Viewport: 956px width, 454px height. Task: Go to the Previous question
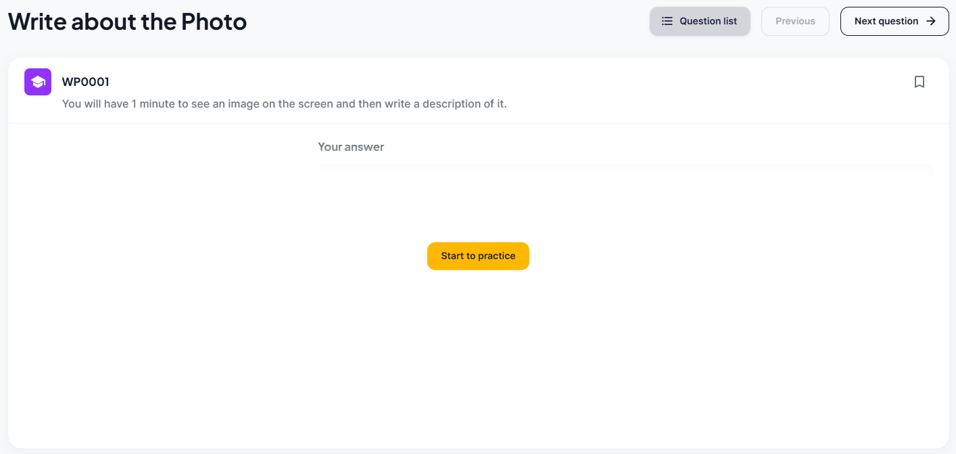tap(795, 21)
